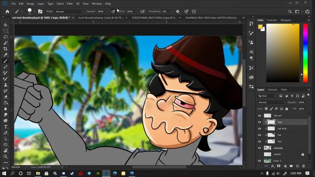Switch to the Swatches tab
The height and width of the screenshot is (177, 315).
point(272,20)
